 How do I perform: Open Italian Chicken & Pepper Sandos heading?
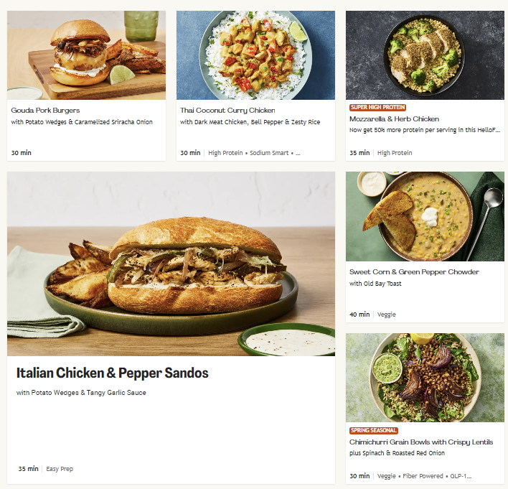112,373
